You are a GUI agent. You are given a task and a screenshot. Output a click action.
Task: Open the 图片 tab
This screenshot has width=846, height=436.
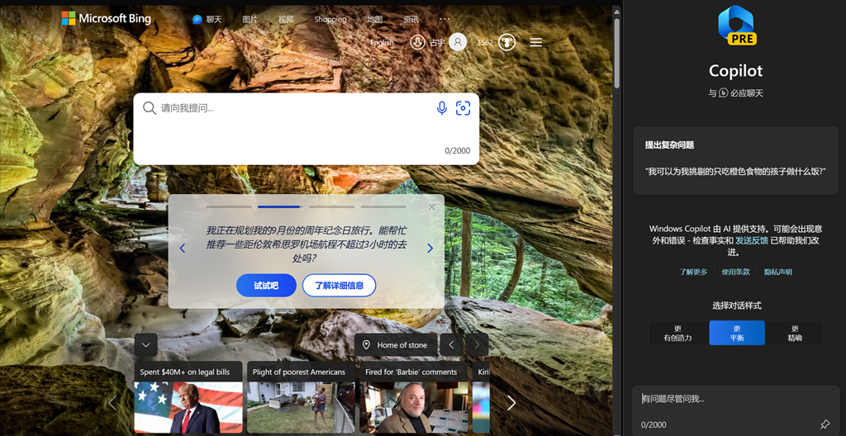[250, 19]
